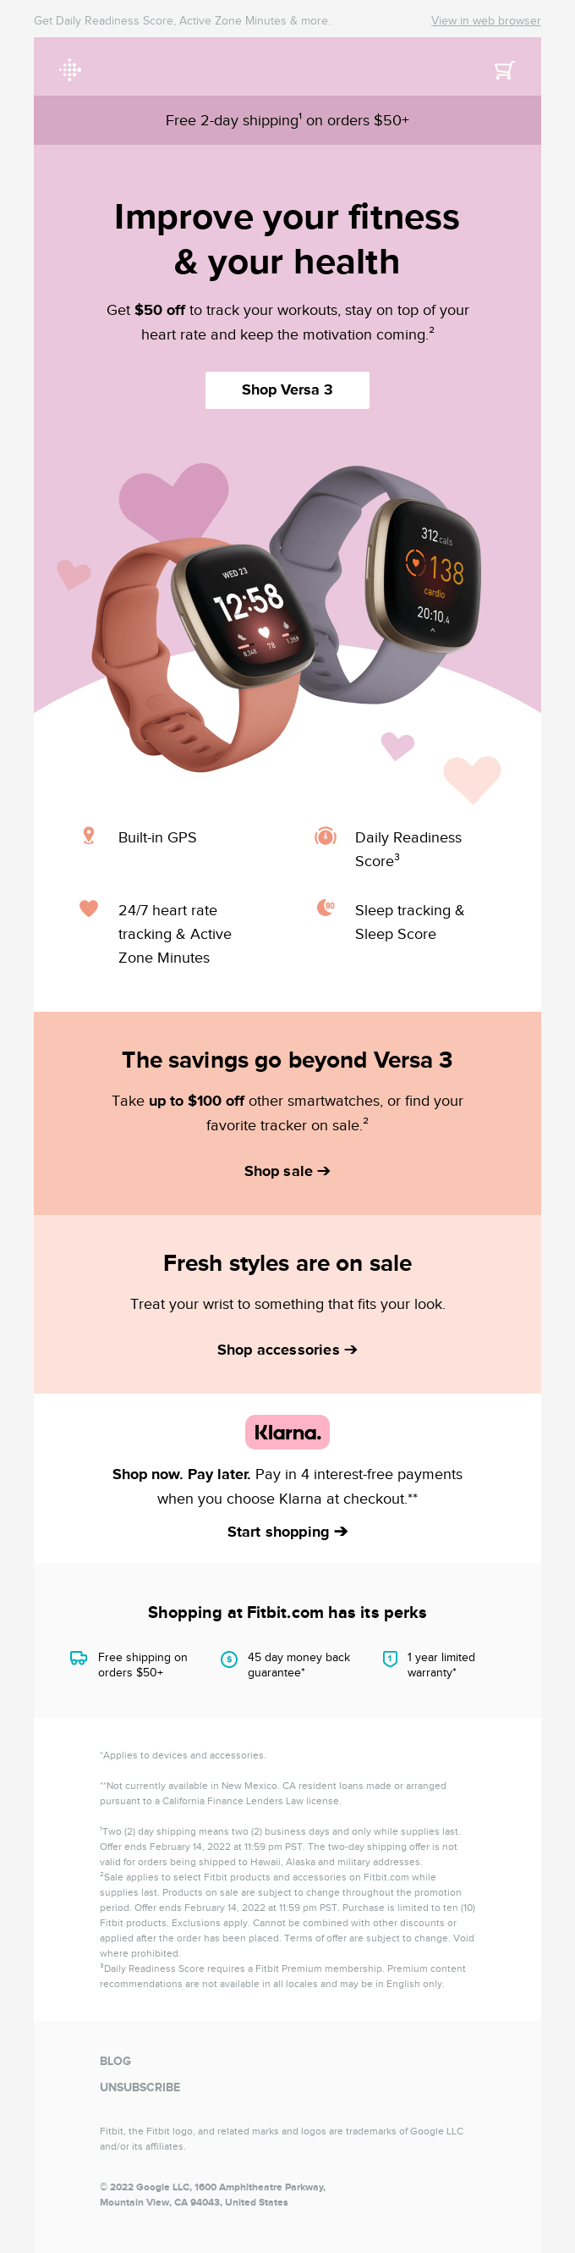The image size is (575, 2253).
Task: Click Start shopping under Klarna
Action: click(287, 1532)
